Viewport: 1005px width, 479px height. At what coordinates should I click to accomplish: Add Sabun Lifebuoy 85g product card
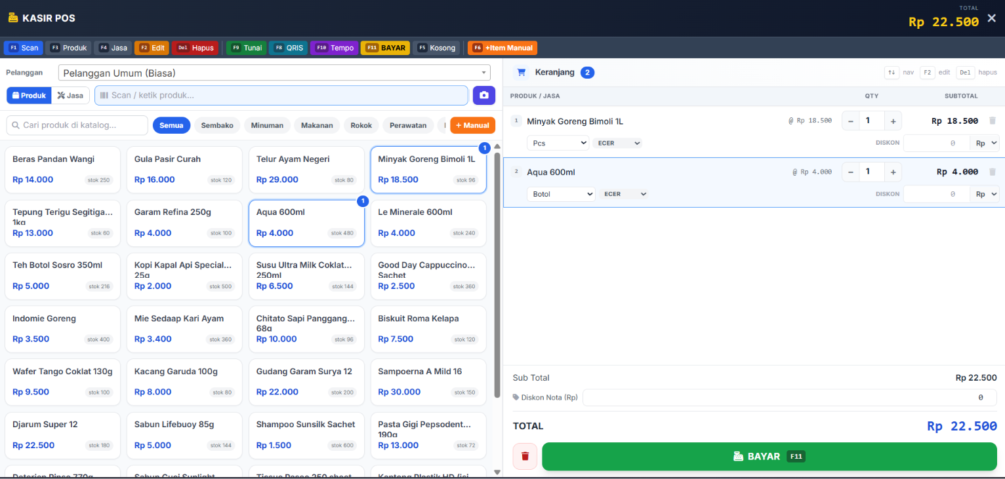184,435
